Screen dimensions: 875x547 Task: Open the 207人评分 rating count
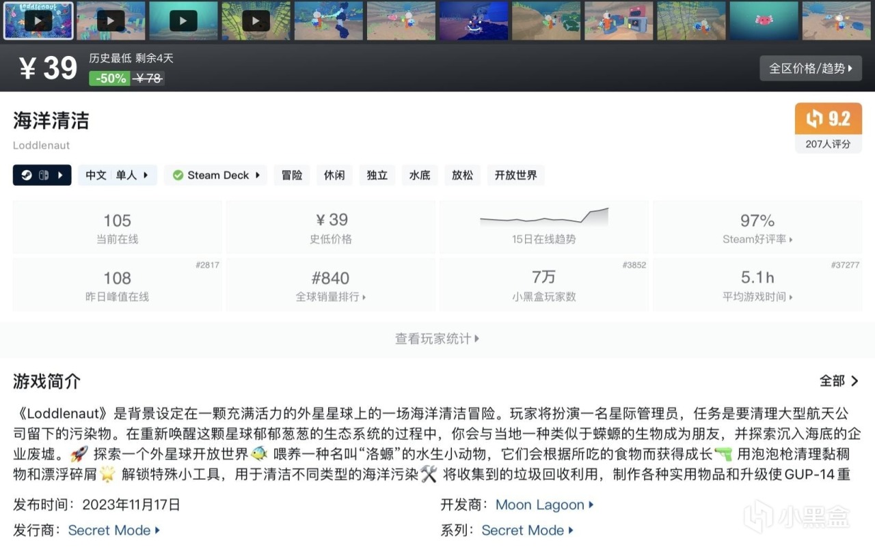coord(828,144)
